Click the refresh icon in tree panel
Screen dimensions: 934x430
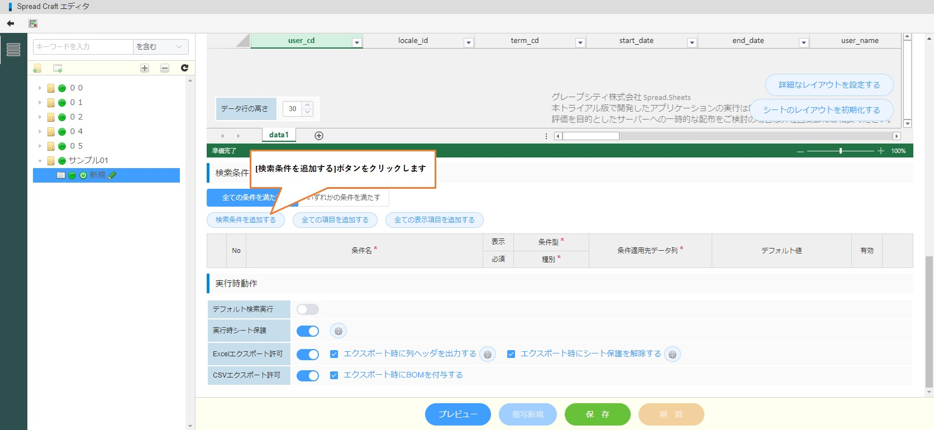pyautogui.click(x=184, y=68)
